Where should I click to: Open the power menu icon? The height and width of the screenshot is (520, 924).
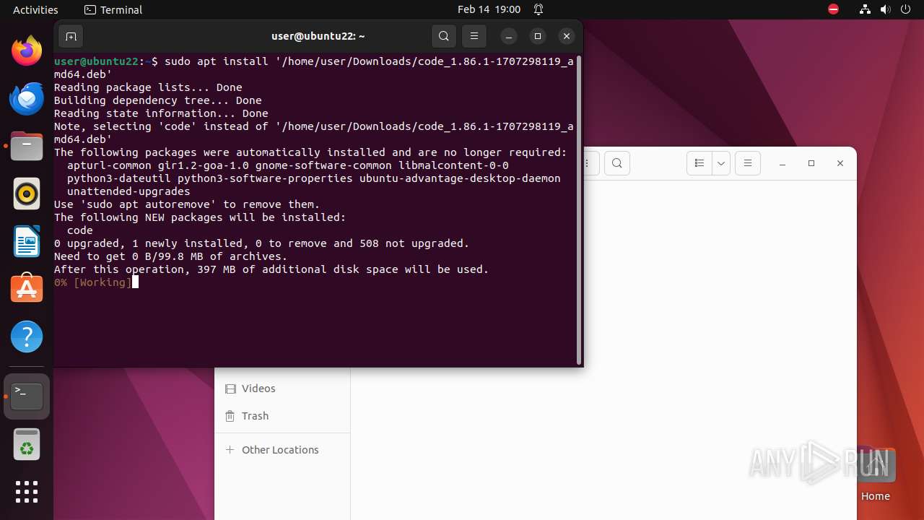[906, 9]
